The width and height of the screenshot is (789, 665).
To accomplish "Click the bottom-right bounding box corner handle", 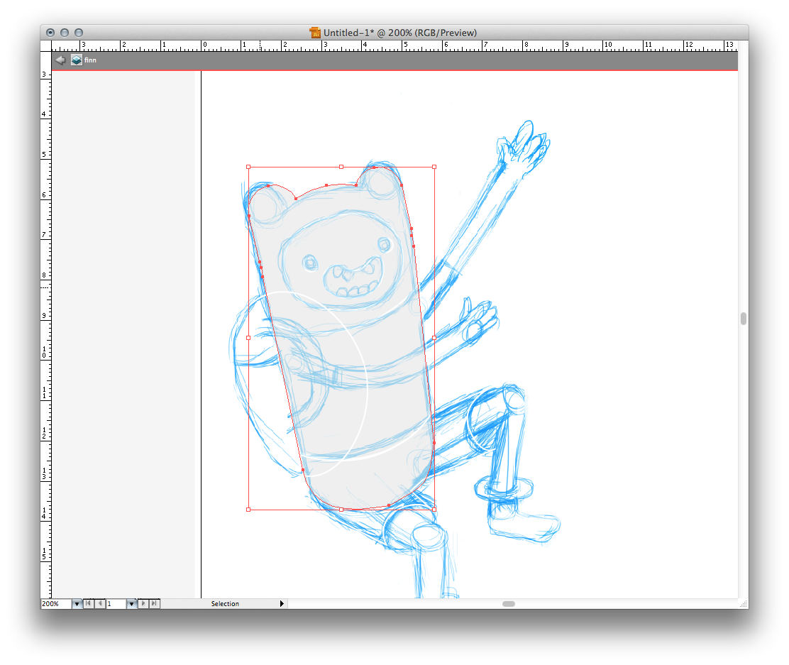I will coord(434,510).
